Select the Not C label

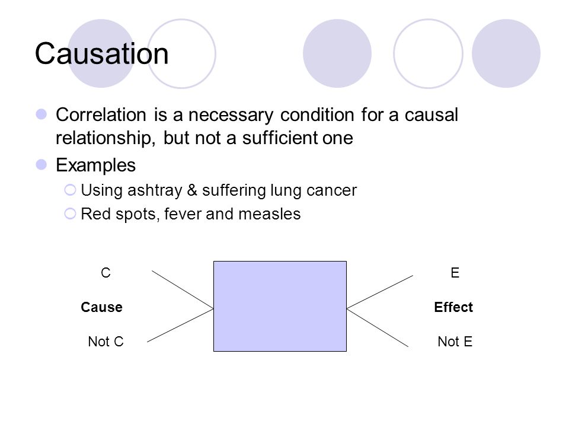[106, 342]
